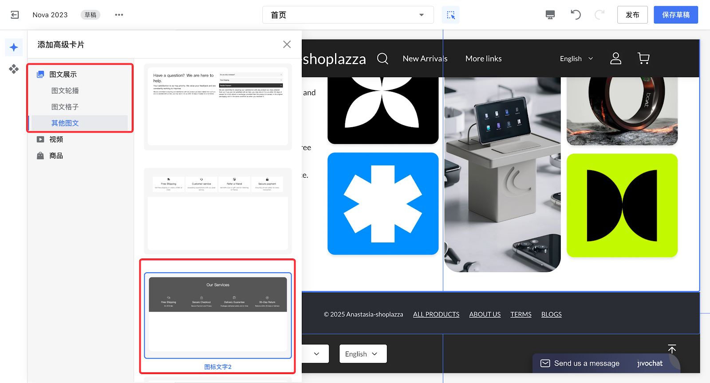Open the components grid sidebar icon

coord(14,69)
